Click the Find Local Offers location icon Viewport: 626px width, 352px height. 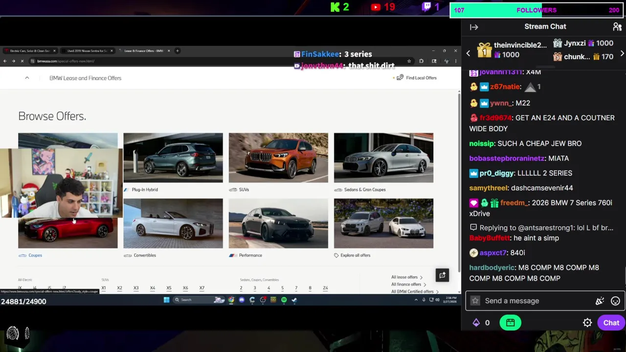400,78
